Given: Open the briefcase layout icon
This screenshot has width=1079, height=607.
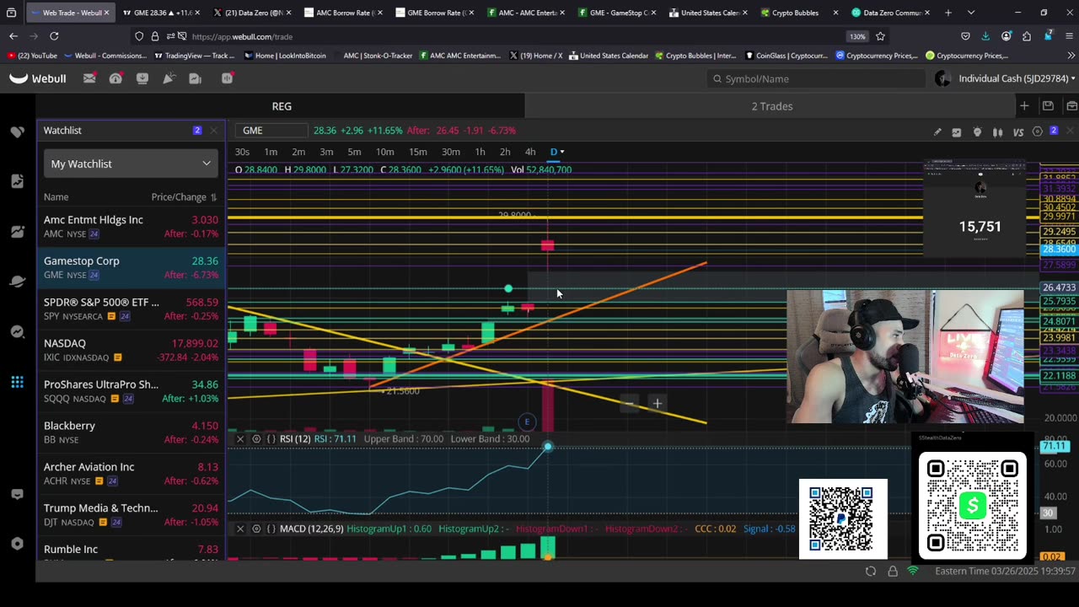Looking at the screenshot, I should click(1071, 106).
